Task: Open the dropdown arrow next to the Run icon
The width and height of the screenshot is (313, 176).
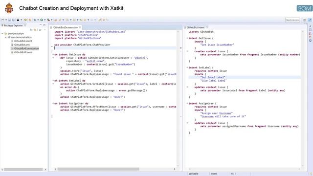Action: coord(45,20)
